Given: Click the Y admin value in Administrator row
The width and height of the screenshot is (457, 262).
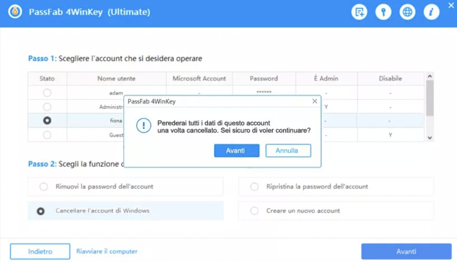Looking at the screenshot, I should (326, 107).
